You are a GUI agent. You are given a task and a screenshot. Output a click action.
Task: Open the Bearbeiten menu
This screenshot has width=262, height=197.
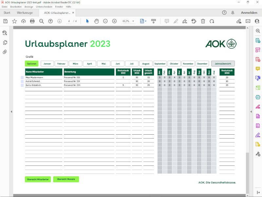[x=16, y=7]
